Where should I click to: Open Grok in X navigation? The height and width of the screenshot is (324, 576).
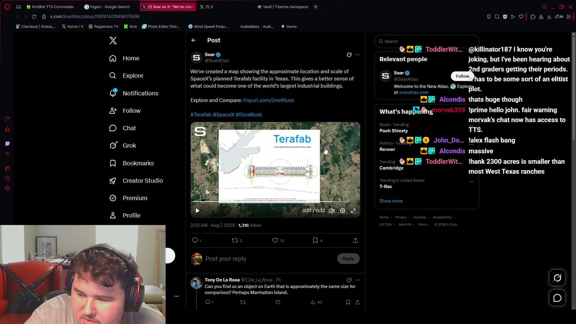point(123,145)
